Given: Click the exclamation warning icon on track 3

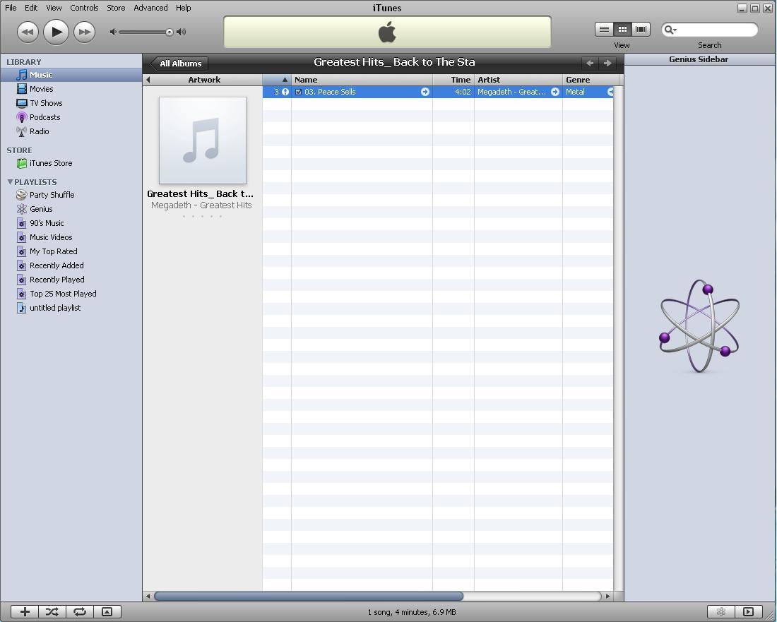Looking at the screenshot, I should click(x=285, y=92).
